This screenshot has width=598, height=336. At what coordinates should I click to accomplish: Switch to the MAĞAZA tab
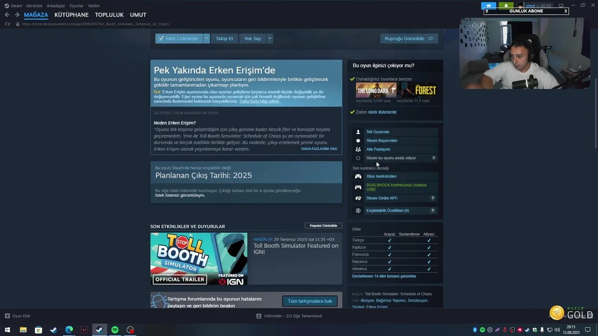click(36, 15)
